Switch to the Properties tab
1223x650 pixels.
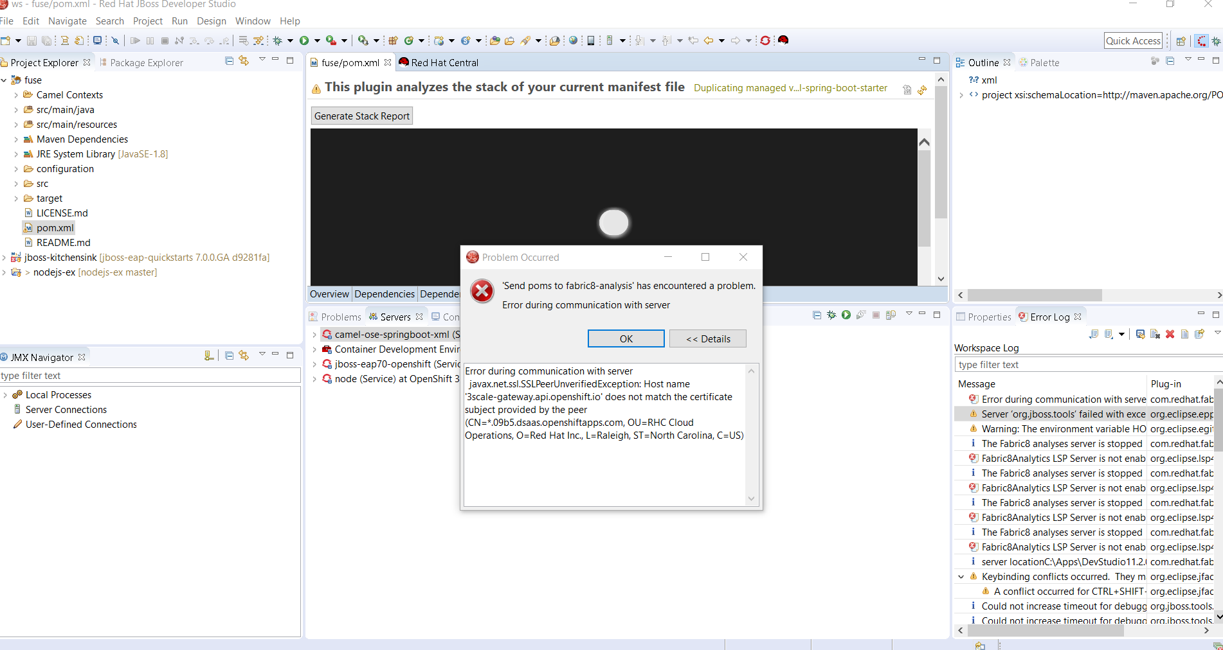[x=984, y=317]
